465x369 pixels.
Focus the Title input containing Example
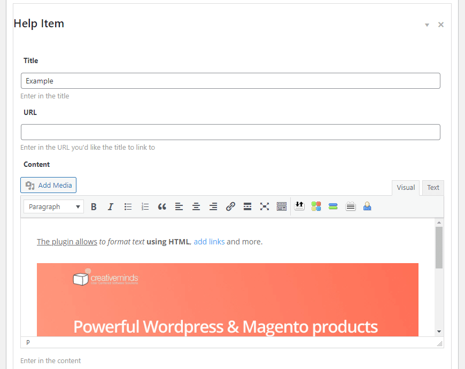pos(230,81)
